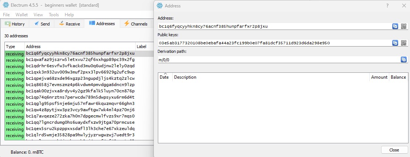Open the Receive tab
This screenshot has width=410, height=157.
(x=69, y=24)
